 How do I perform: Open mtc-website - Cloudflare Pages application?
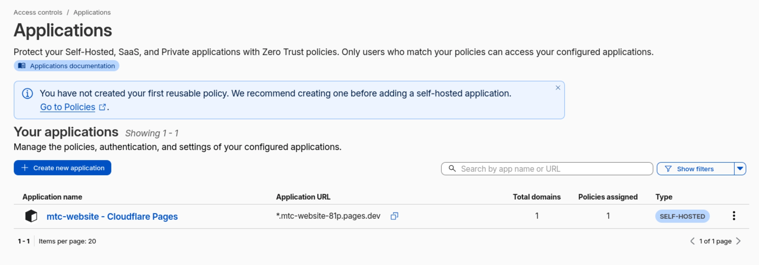(x=112, y=217)
